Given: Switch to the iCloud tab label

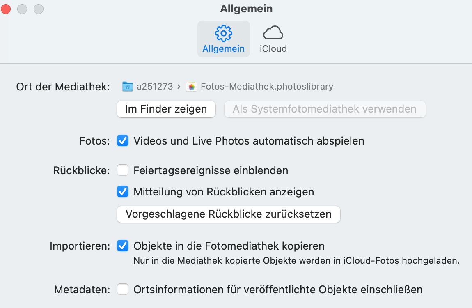Looking at the screenshot, I should click(273, 48).
